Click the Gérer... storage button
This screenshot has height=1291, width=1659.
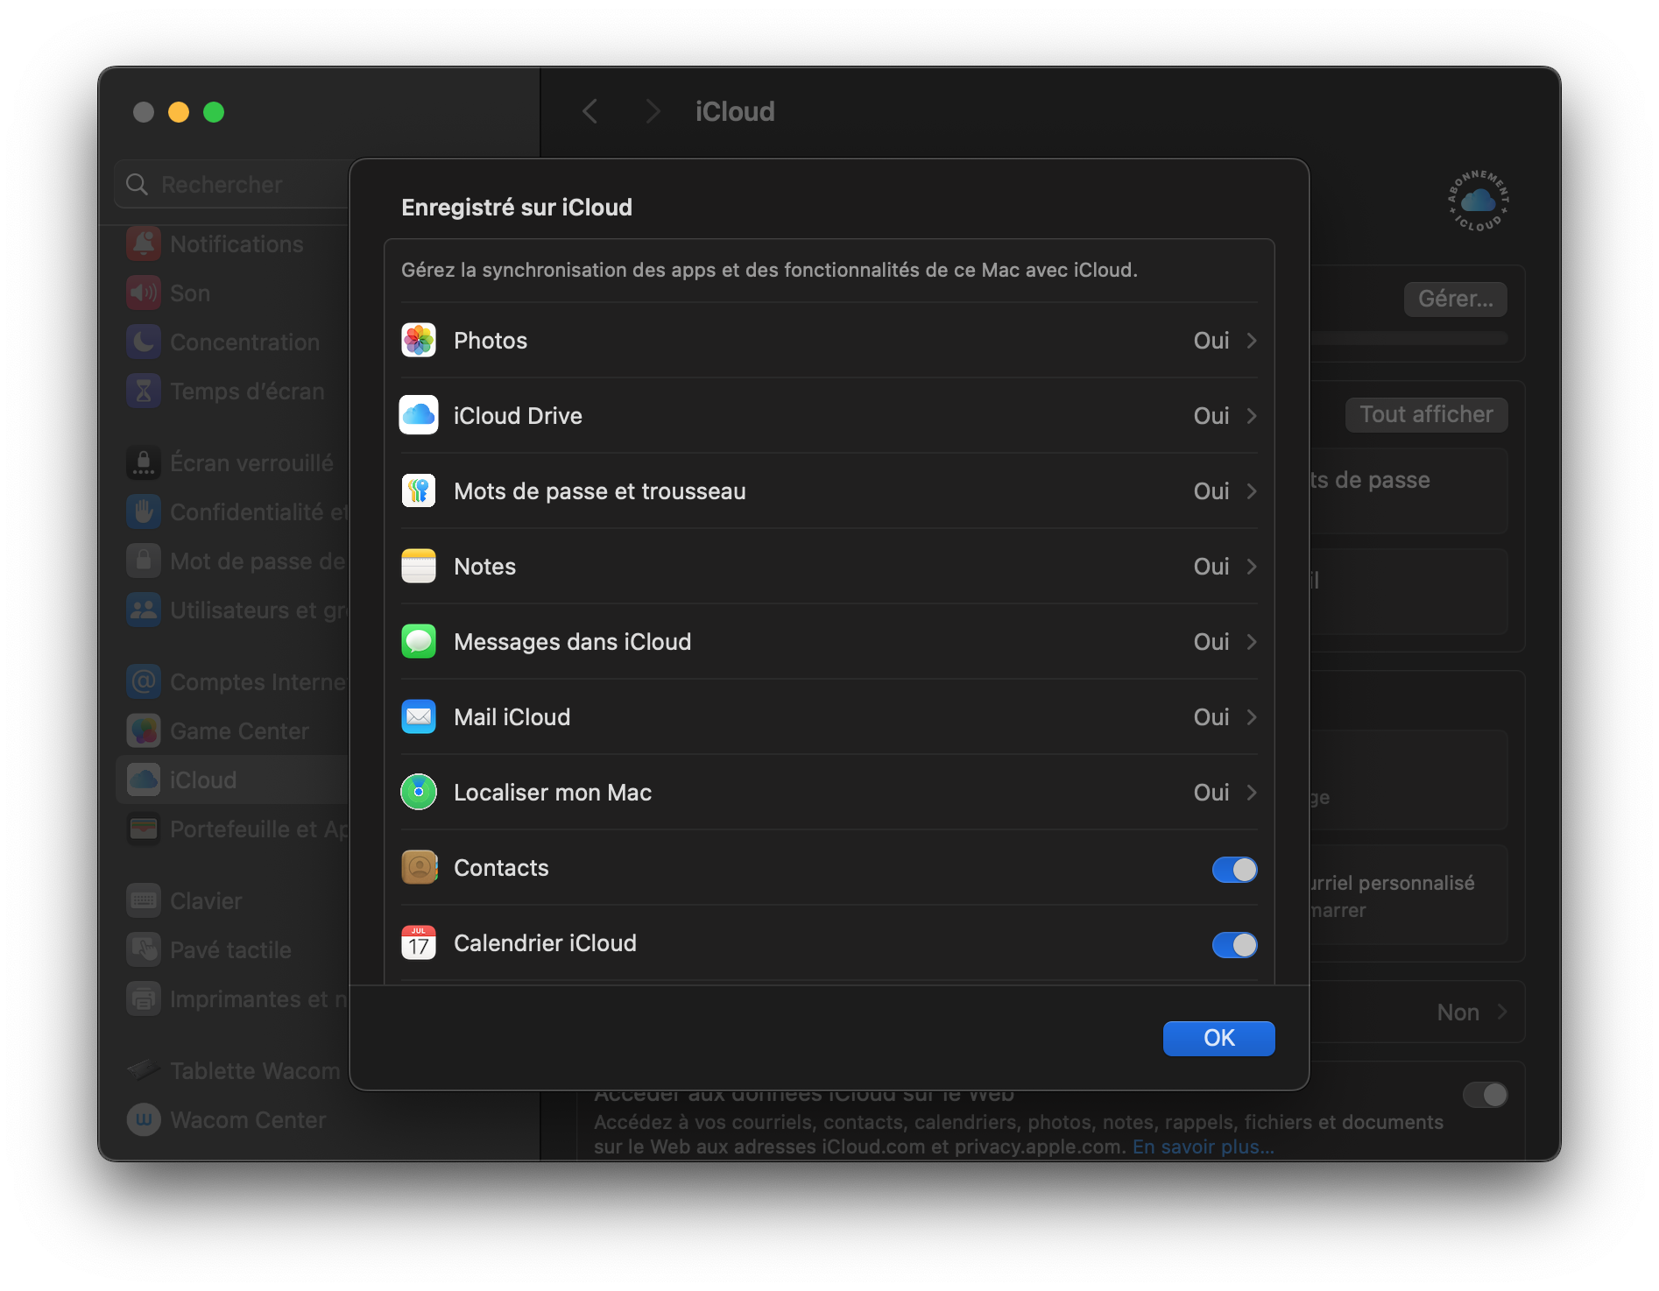click(1455, 300)
